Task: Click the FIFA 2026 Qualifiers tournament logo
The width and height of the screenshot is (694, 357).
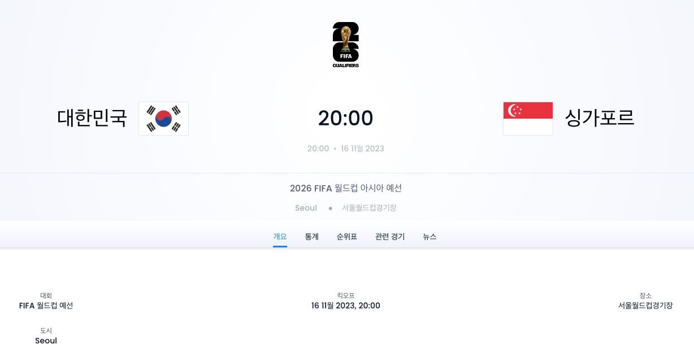Action: coord(345,45)
